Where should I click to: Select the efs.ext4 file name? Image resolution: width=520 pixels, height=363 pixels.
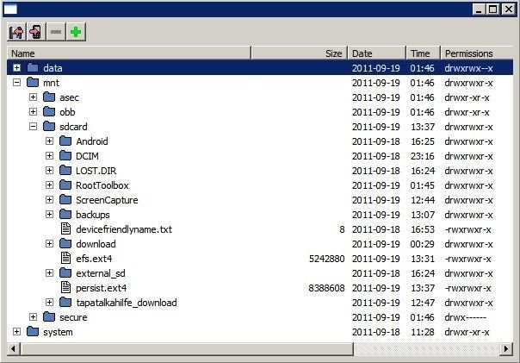pos(94,259)
